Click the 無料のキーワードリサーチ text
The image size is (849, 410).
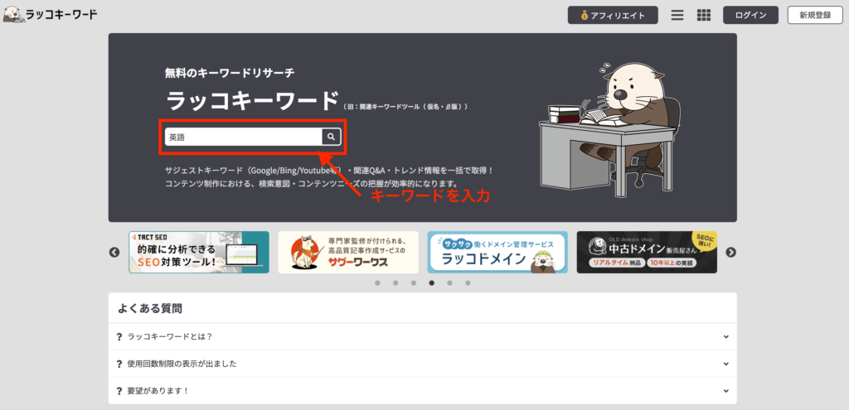point(230,73)
